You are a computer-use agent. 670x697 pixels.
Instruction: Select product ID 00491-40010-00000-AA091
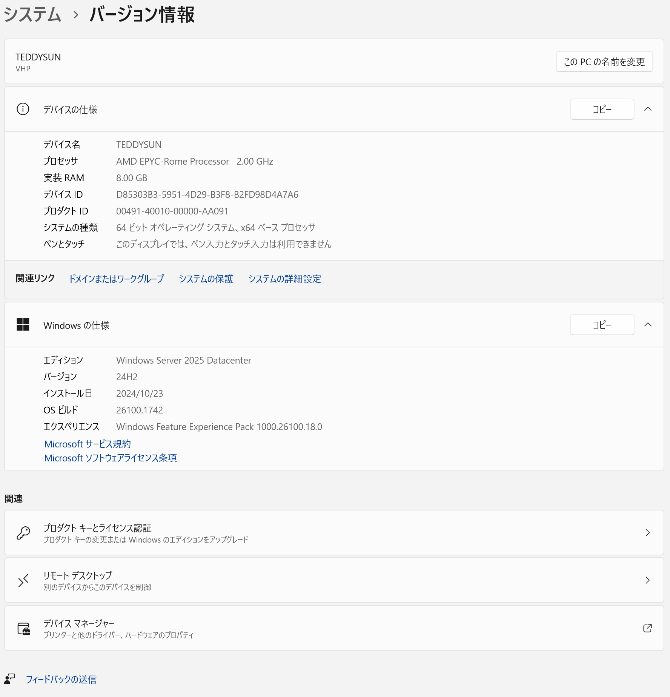[x=172, y=211]
